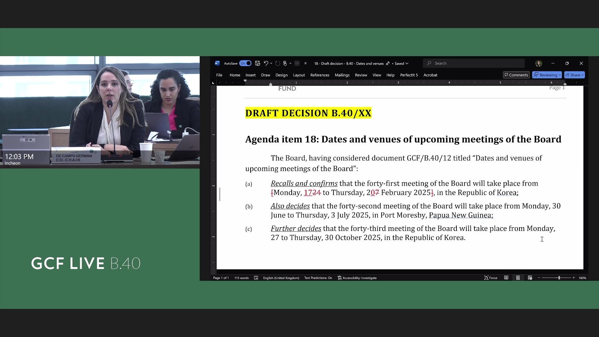Click the proofing spelling check icon
Image resolution: width=599 pixels, height=337 pixels.
256,278
